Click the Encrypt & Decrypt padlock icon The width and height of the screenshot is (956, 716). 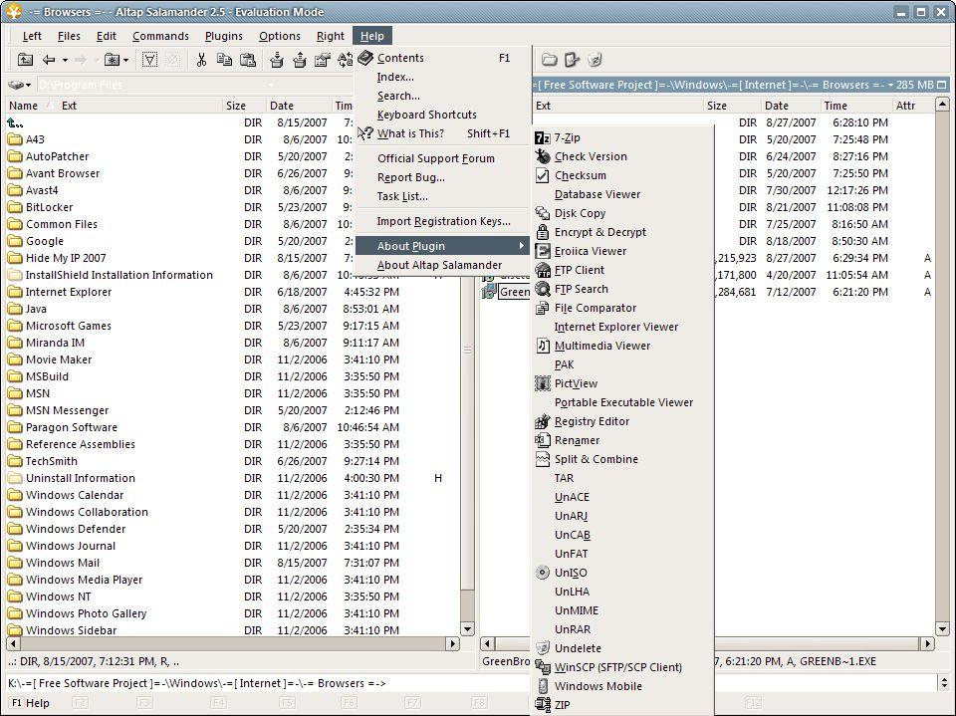coord(543,232)
